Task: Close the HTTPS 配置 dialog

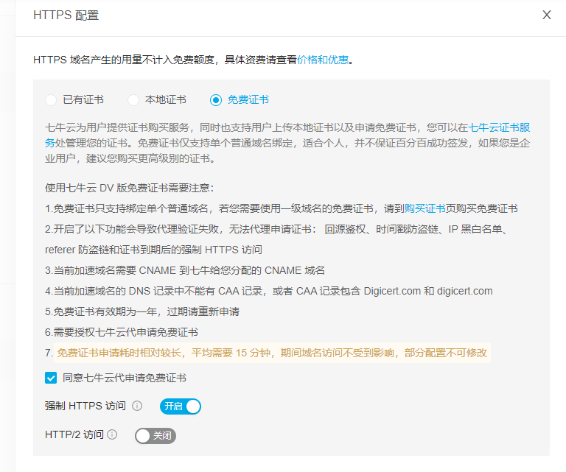Action: (547, 15)
